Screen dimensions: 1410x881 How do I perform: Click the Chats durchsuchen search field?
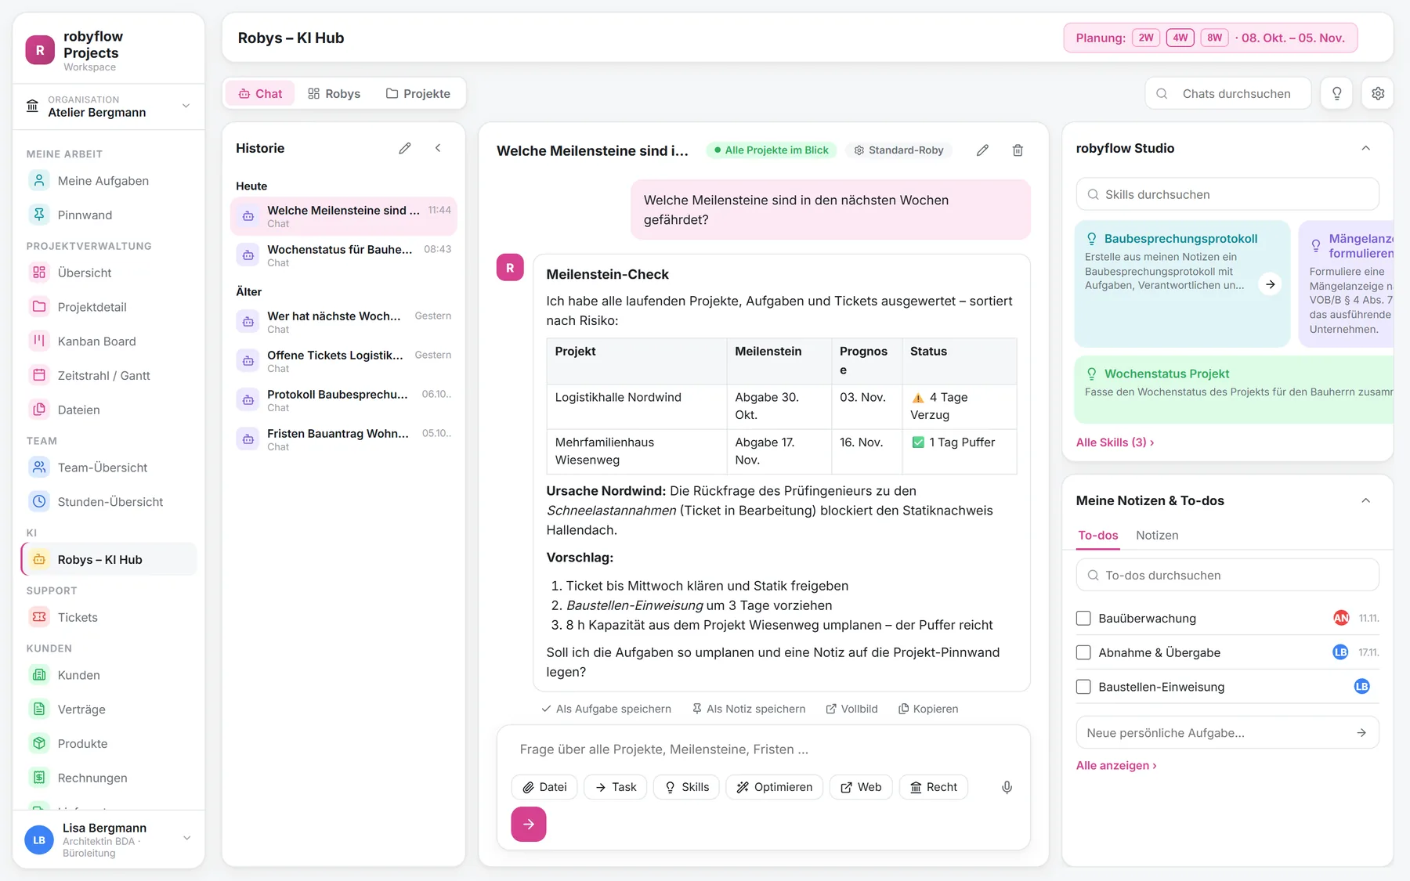tap(1228, 93)
